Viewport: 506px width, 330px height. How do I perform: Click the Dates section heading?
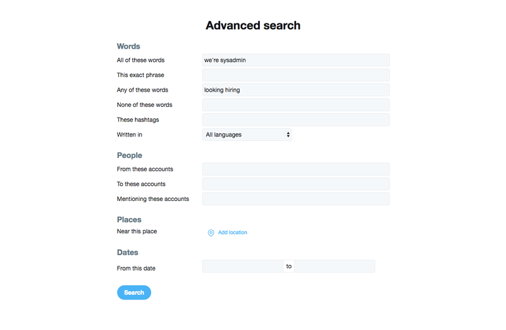pos(128,252)
